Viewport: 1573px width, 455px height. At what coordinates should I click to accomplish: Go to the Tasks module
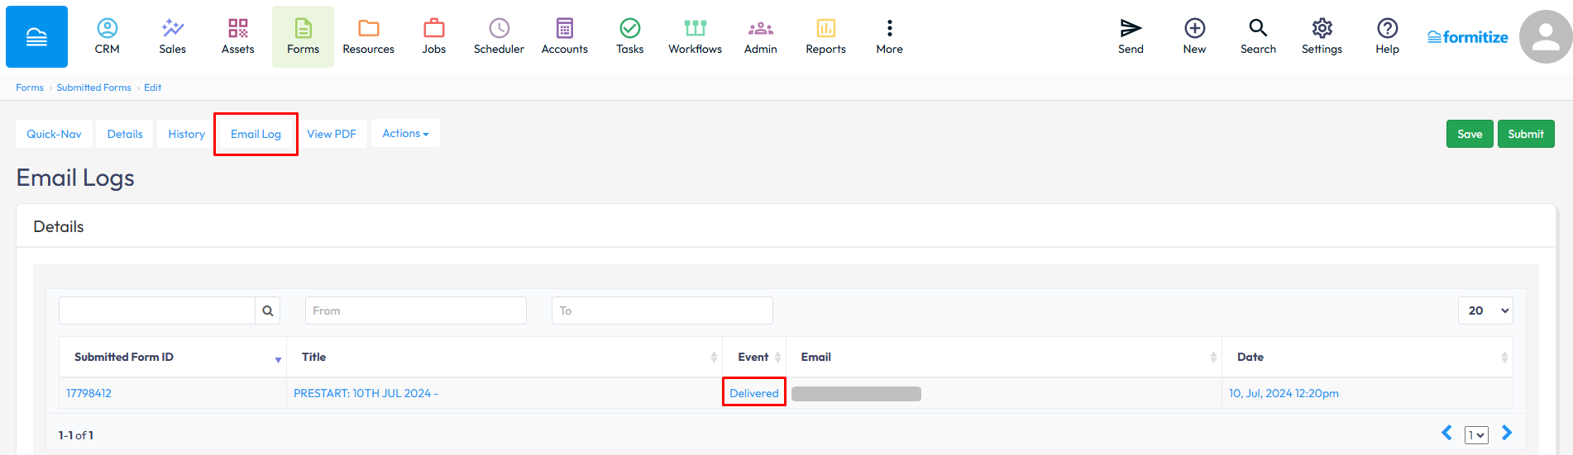pos(629,37)
